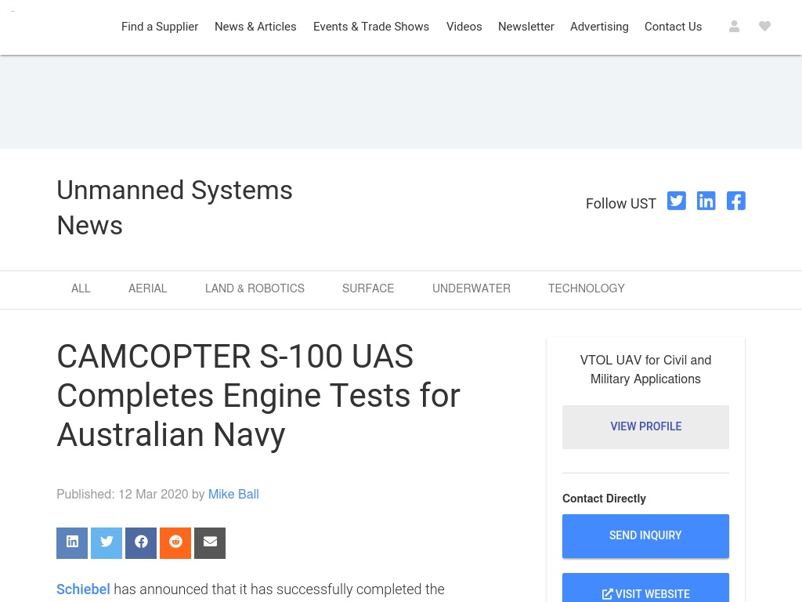Click the 'Contact Directly' label
Image resolution: width=802 pixels, height=602 pixels.
(x=604, y=499)
